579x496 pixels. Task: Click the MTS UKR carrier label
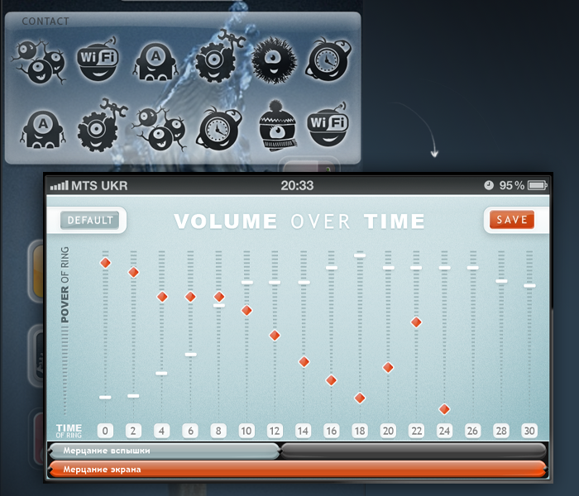[99, 185]
